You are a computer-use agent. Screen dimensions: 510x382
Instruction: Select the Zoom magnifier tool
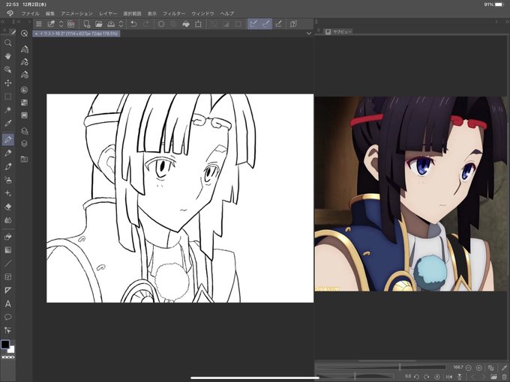coord(8,43)
